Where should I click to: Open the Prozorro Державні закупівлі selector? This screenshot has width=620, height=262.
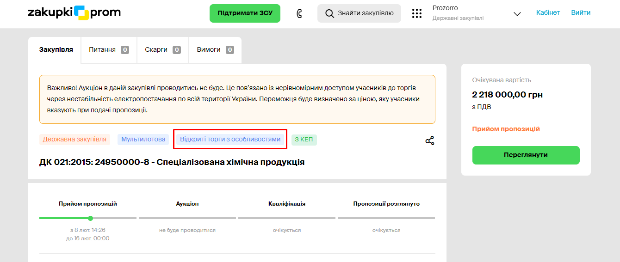(458, 13)
